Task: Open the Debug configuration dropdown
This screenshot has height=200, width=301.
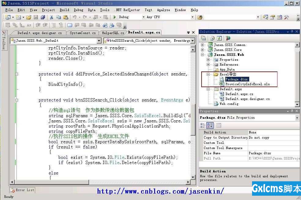Action: coord(143,17)
